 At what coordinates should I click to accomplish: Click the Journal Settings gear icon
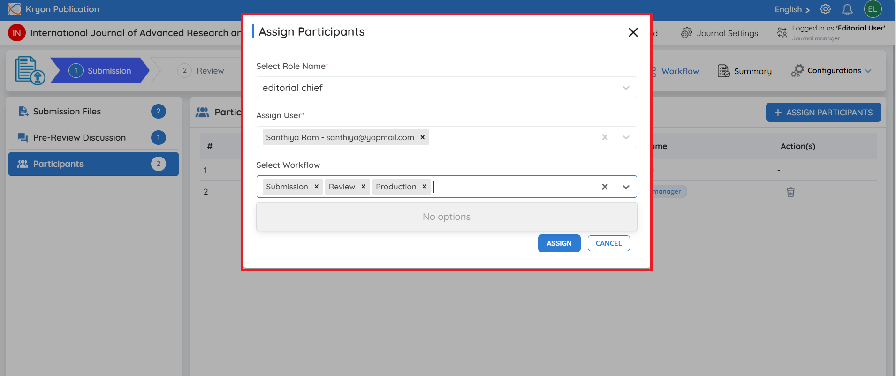(x=686, y=33)
